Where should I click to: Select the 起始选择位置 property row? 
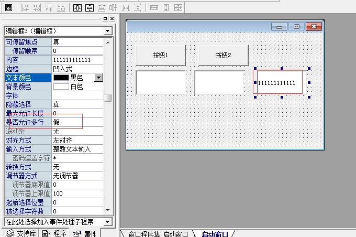[54, 202]
